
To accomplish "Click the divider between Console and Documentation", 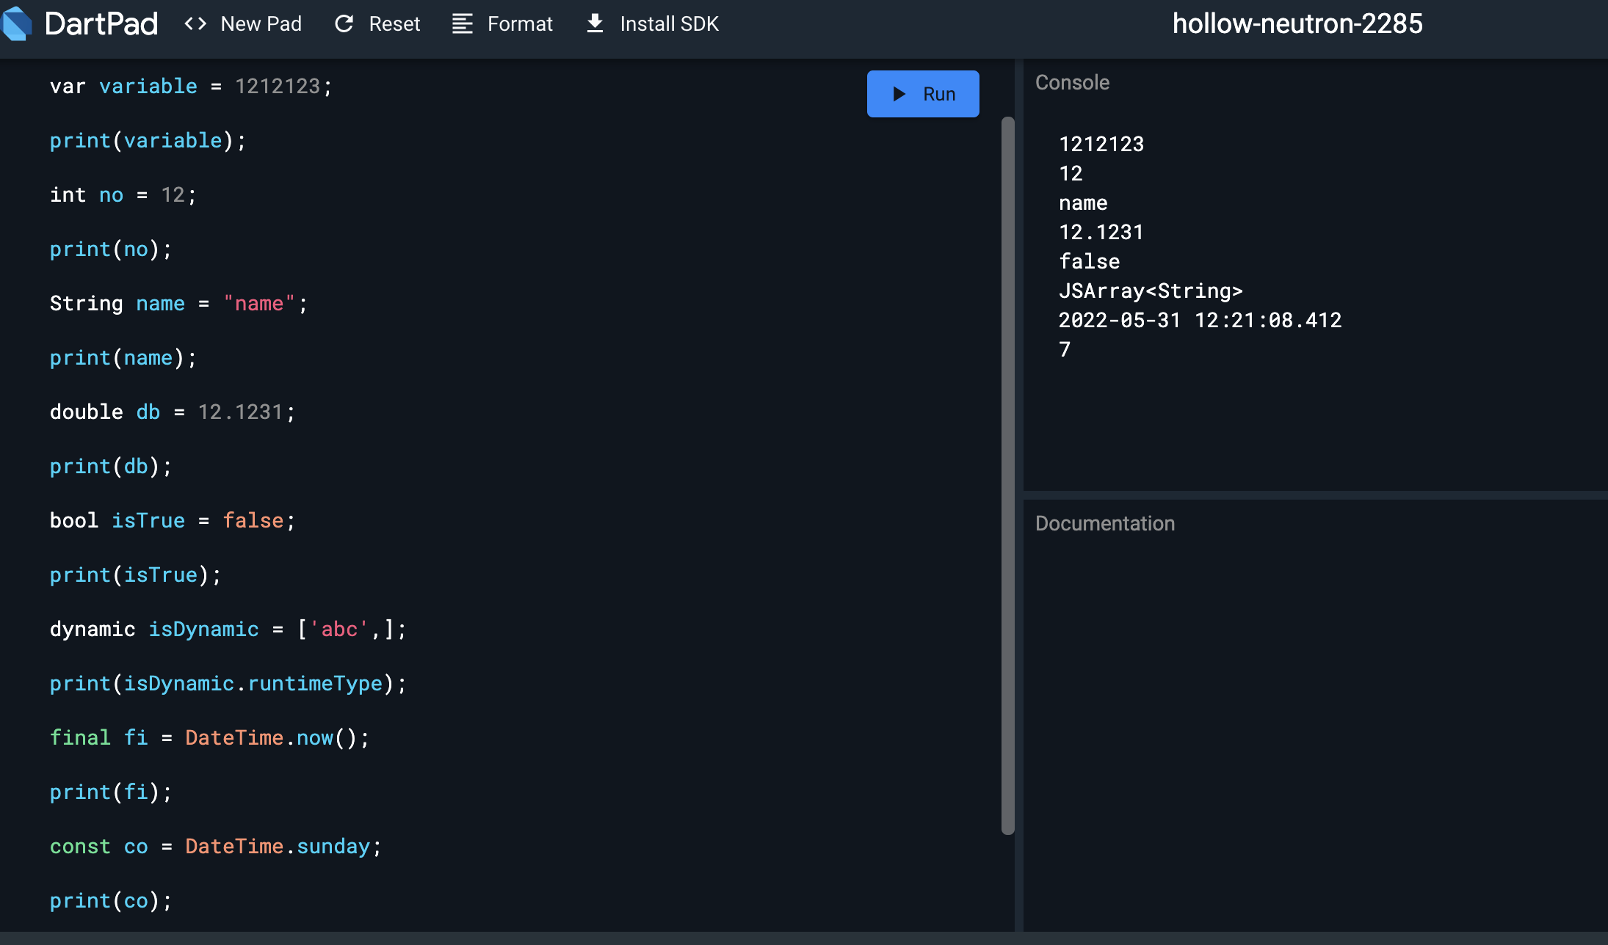I will (x=1314, y=495).
